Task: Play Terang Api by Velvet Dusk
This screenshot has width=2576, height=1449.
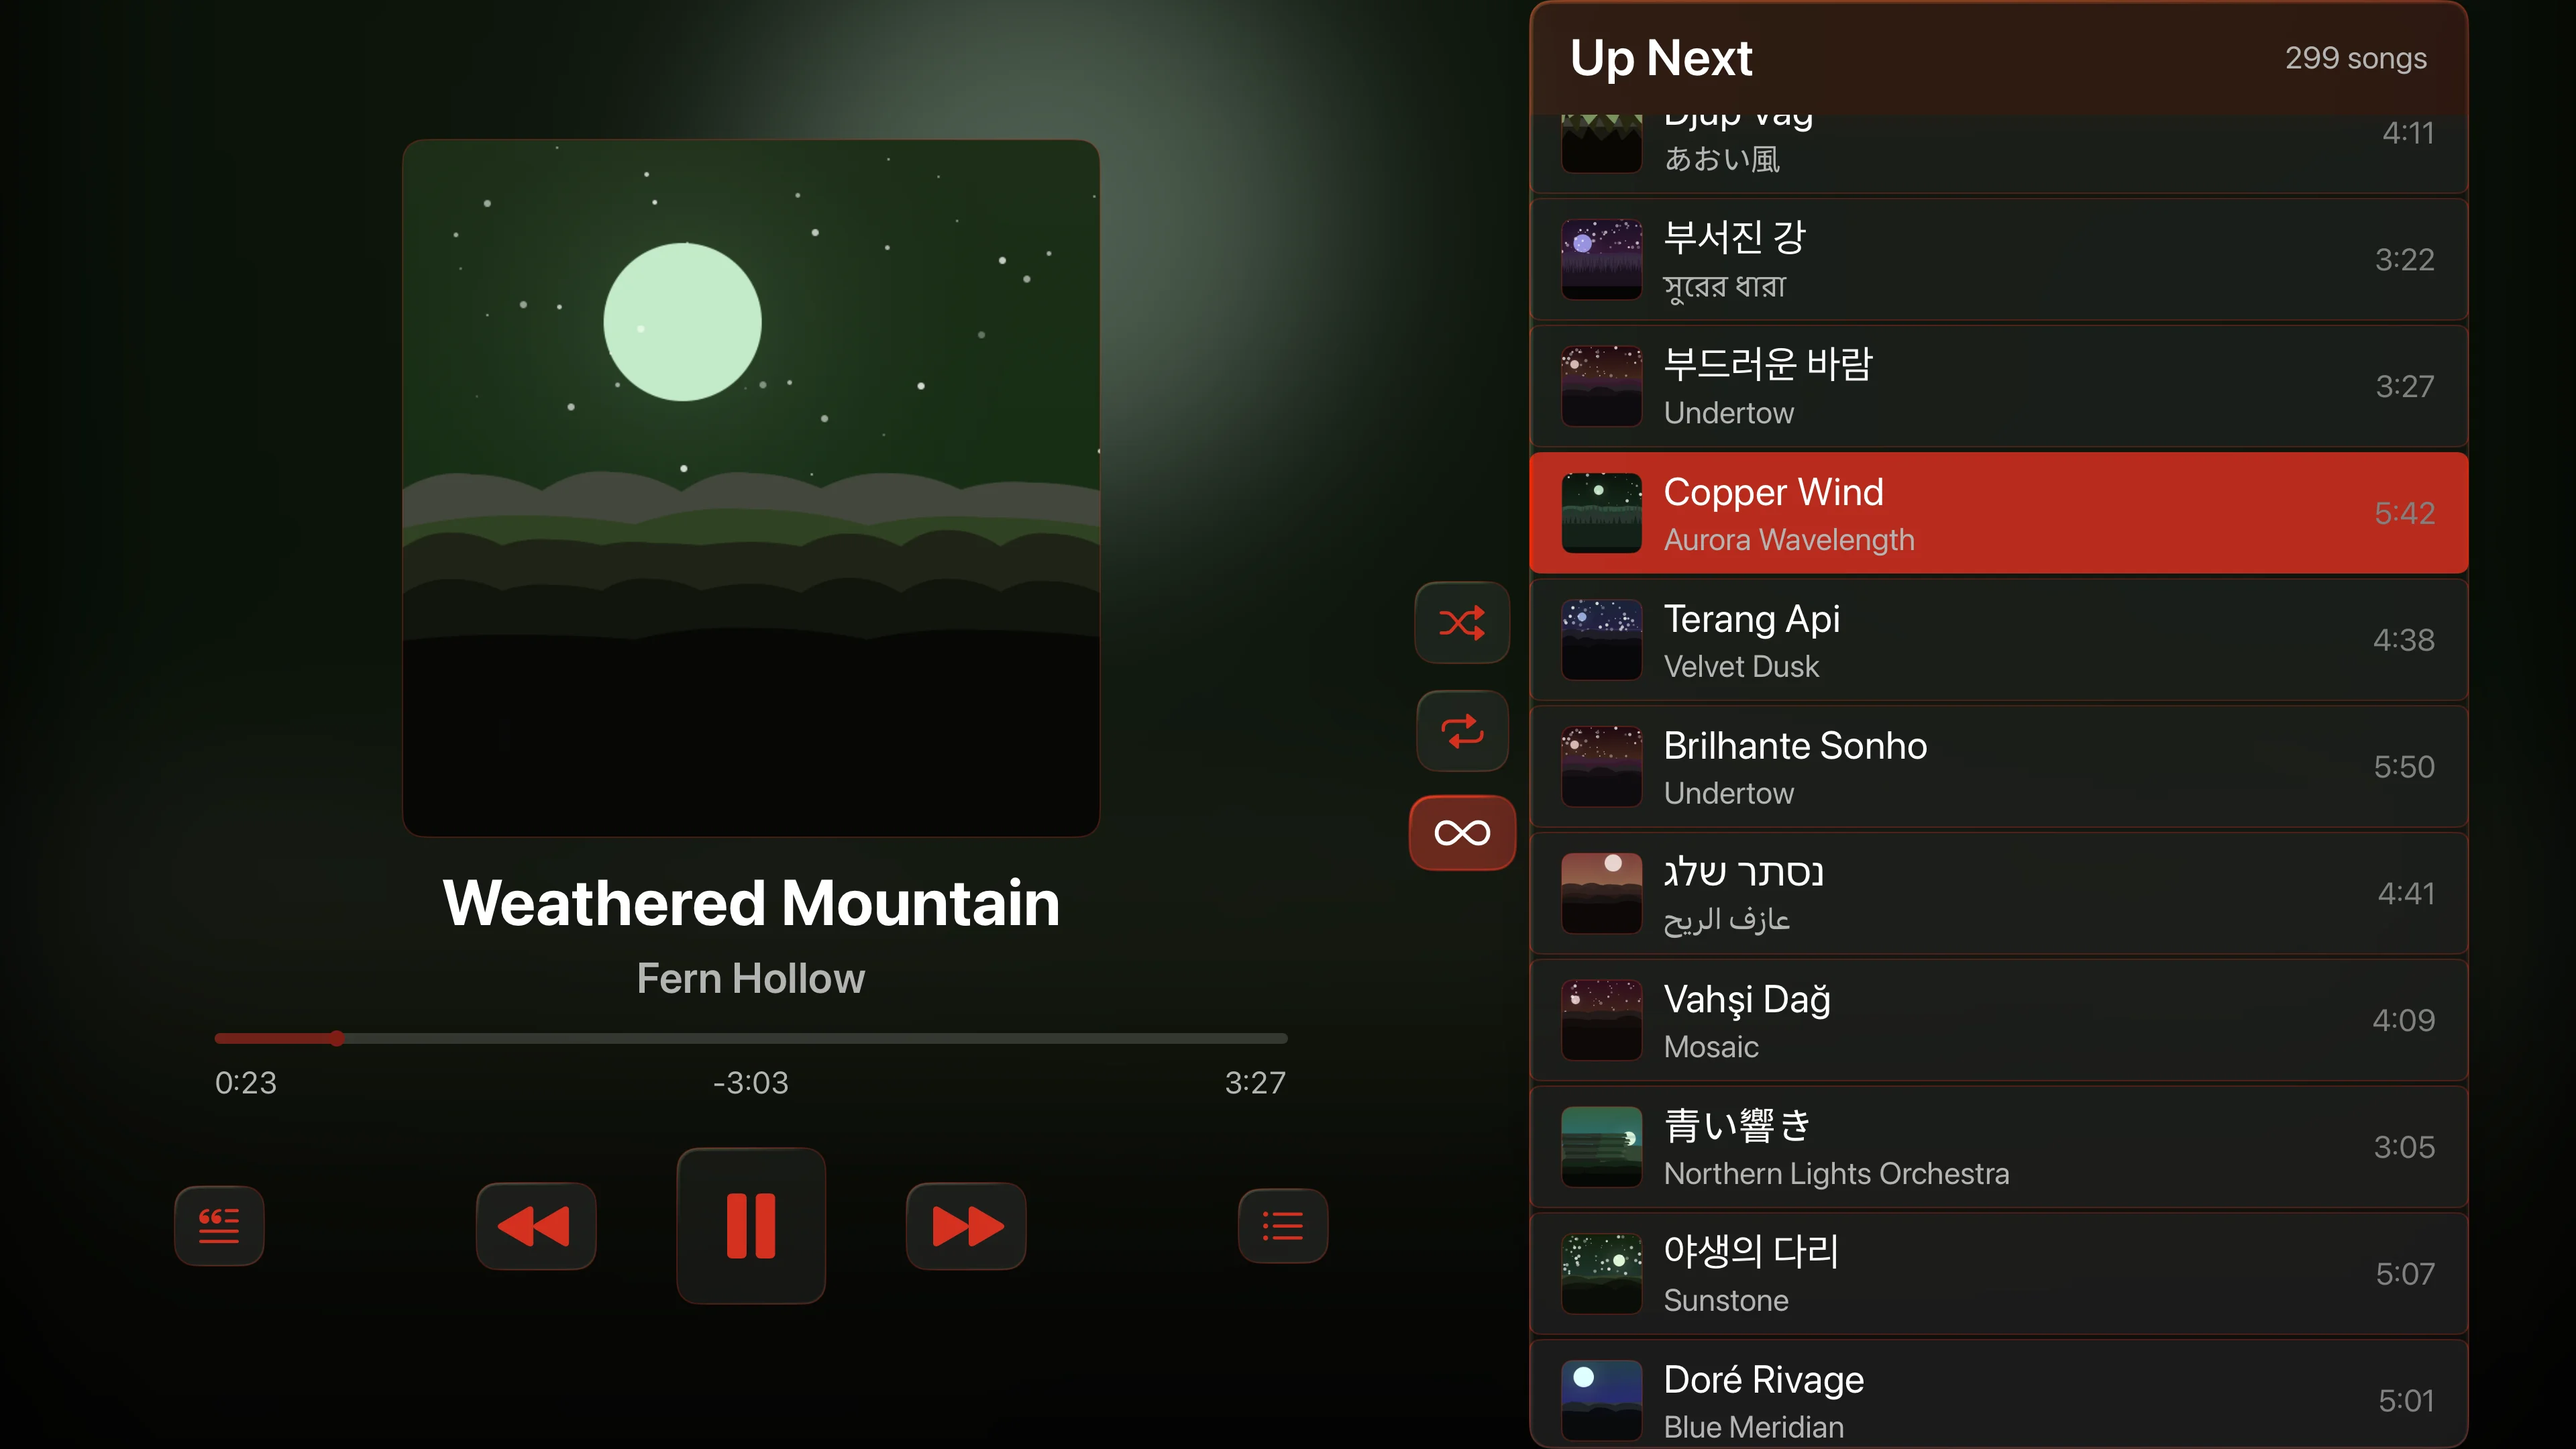Action: 1999,640
